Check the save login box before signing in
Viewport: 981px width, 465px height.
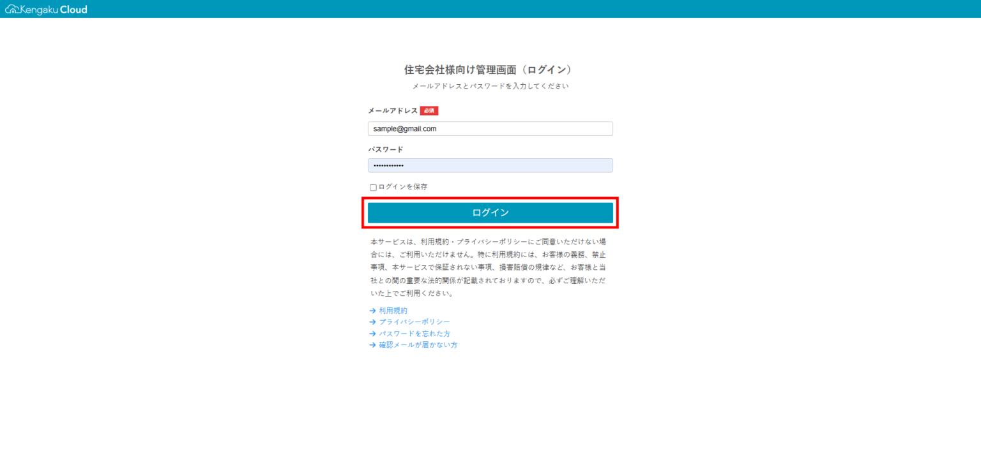click(372, 187)
